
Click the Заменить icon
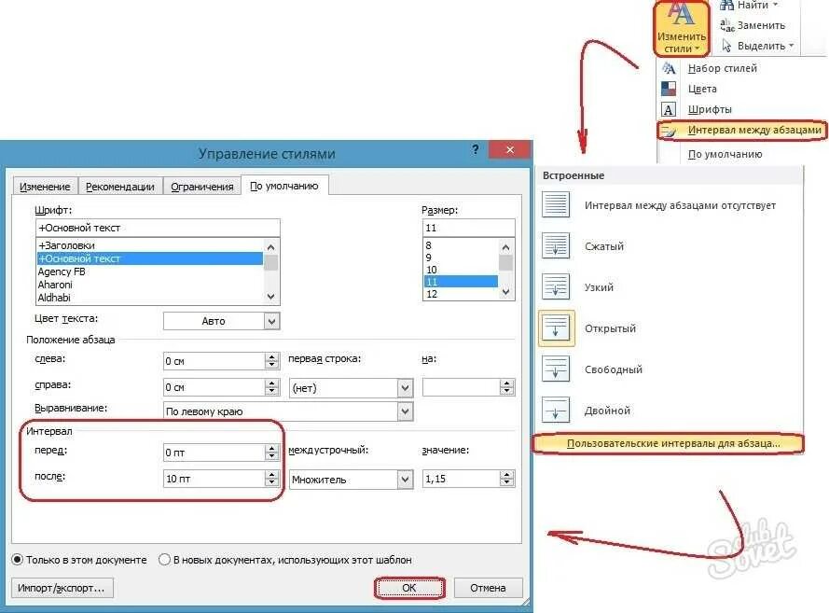pos(727,25)
